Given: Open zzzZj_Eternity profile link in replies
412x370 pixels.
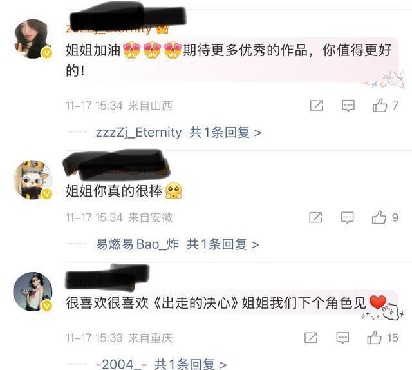Looking at the screenshot, I should (x=139, y=132).
